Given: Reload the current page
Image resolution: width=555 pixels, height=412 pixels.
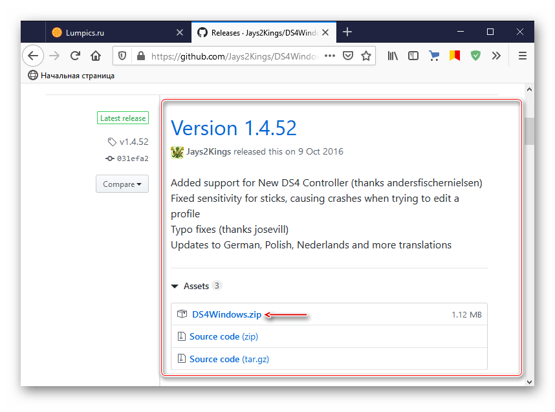Looking at the screenshot, I should (75, 56).
